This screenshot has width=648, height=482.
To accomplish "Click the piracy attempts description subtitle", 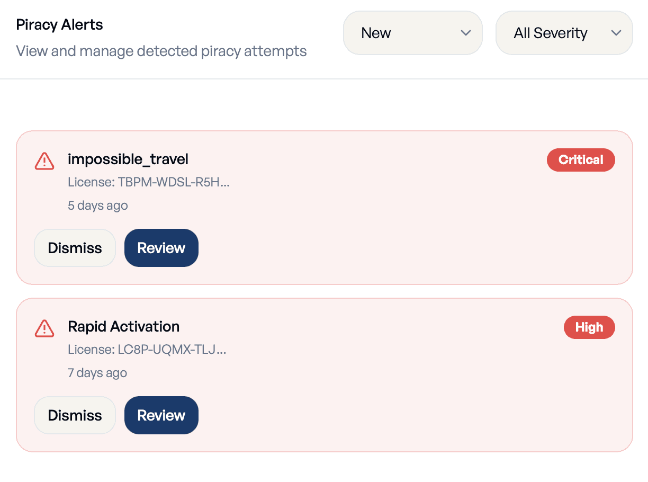I will tap(161, 51).
